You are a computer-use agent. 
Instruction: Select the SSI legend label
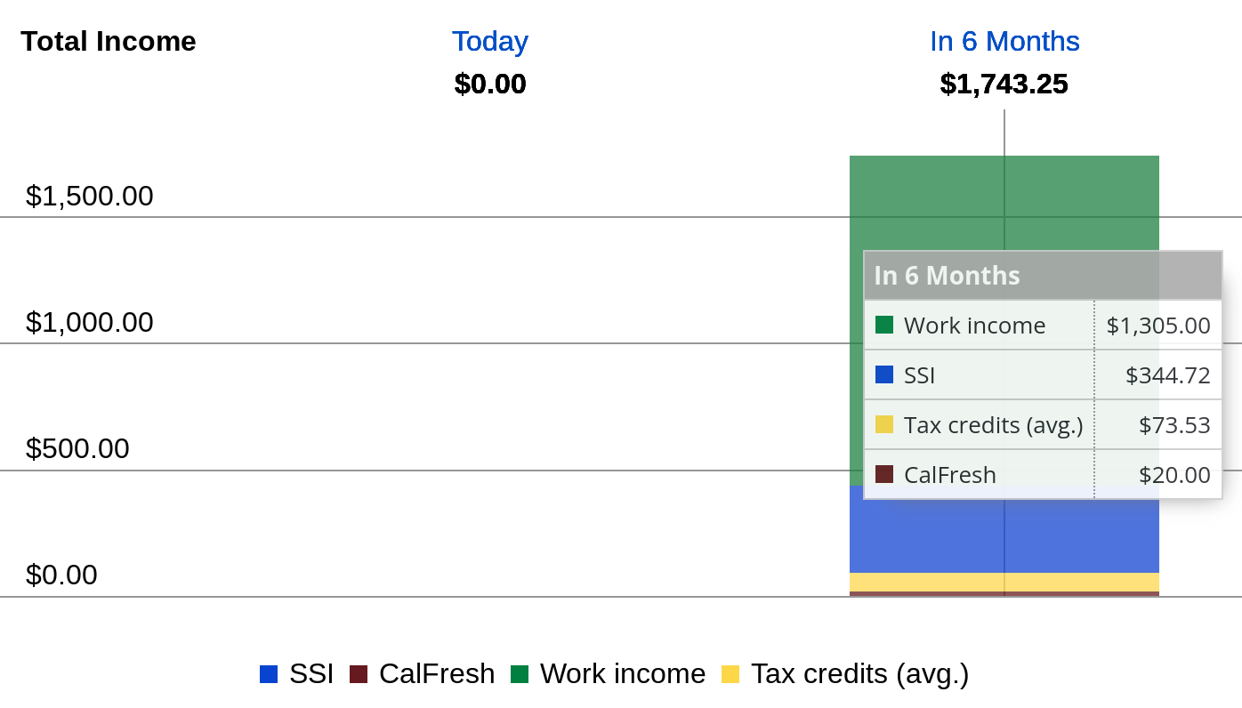coord(311,674)
